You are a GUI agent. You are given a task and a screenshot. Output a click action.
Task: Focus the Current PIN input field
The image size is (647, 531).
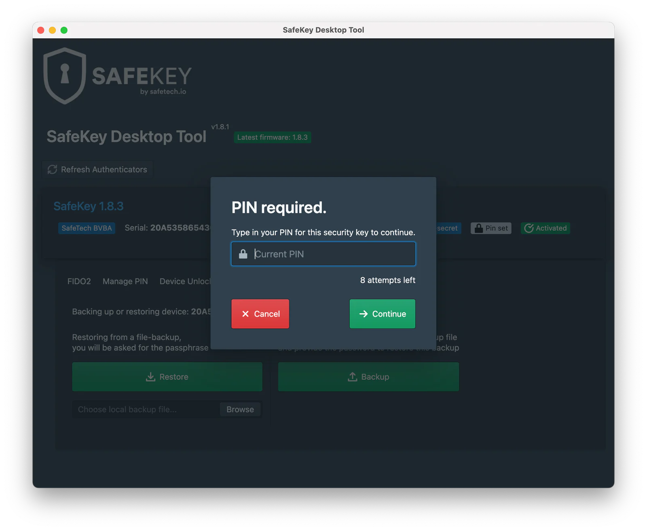coord(323,254)
